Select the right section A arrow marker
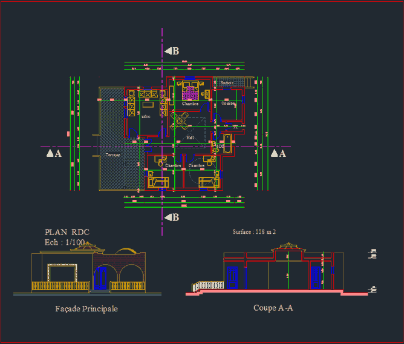Viewport: 404px width, 344px height. [x=278, y=154]
